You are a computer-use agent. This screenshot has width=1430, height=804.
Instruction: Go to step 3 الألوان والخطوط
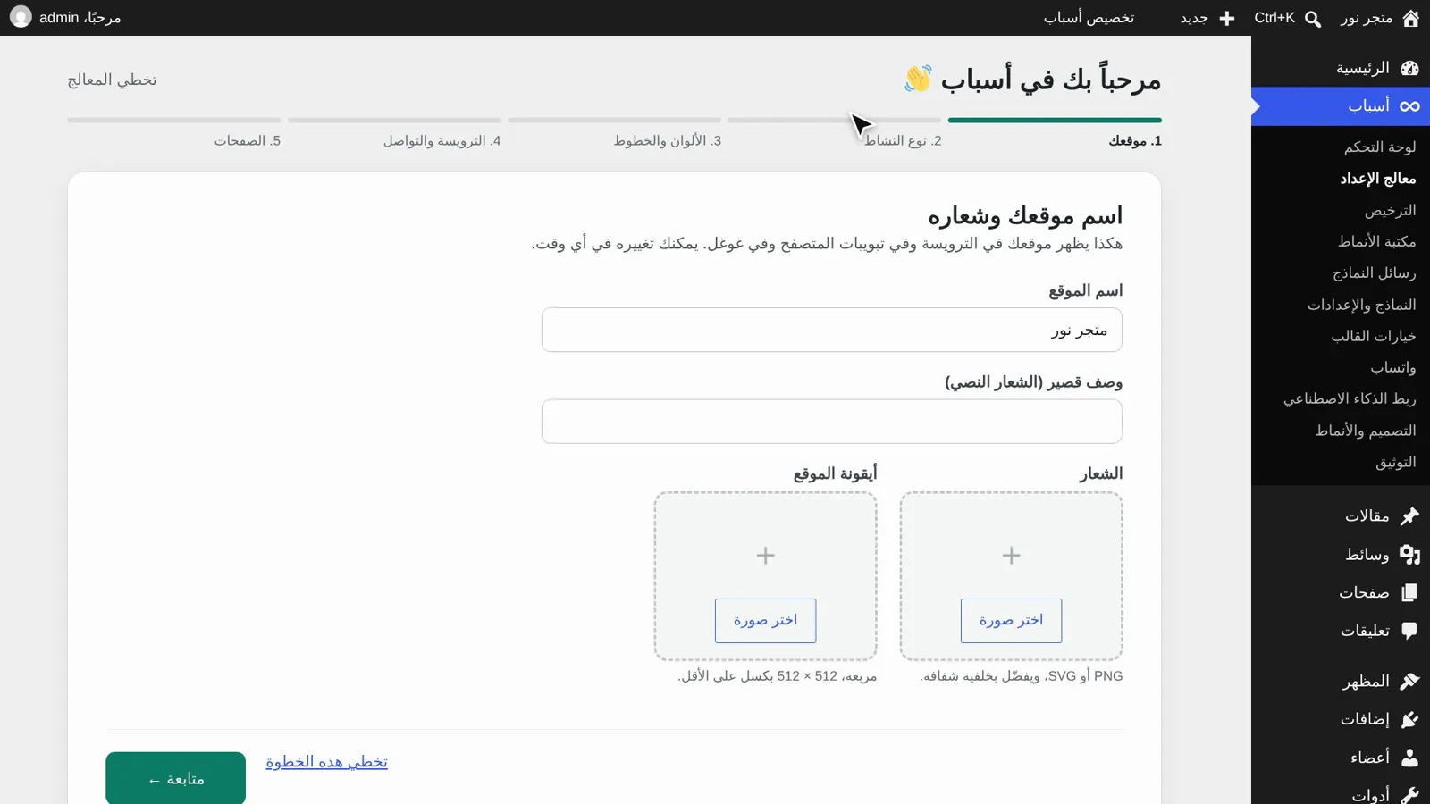[x=668, y=141]
